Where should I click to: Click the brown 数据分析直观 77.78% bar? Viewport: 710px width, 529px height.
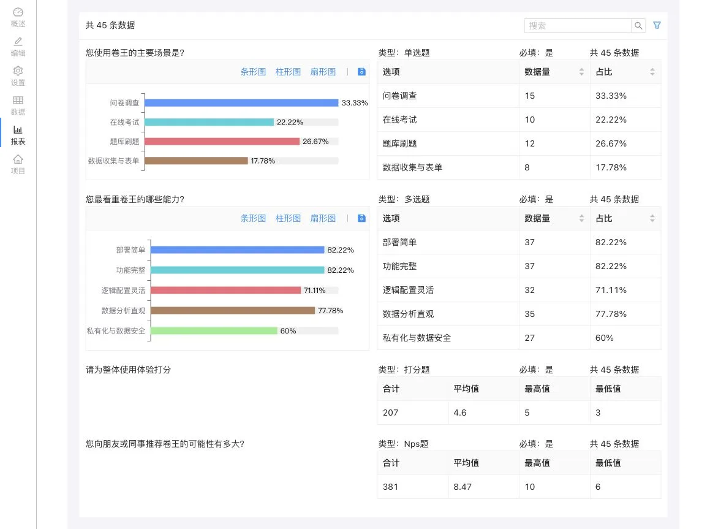(x=233, y=310)
